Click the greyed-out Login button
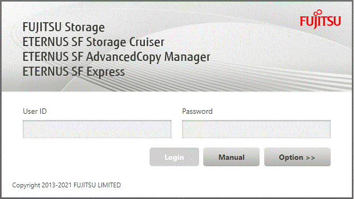This screenshot has width=354, height=199. 174,157
